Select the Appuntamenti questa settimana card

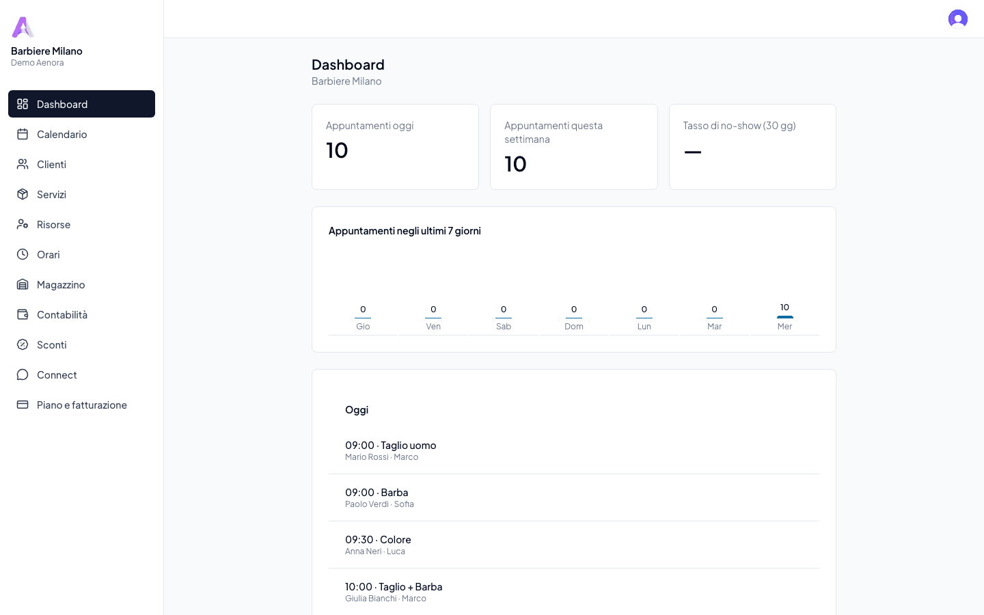tap(574, 147)
